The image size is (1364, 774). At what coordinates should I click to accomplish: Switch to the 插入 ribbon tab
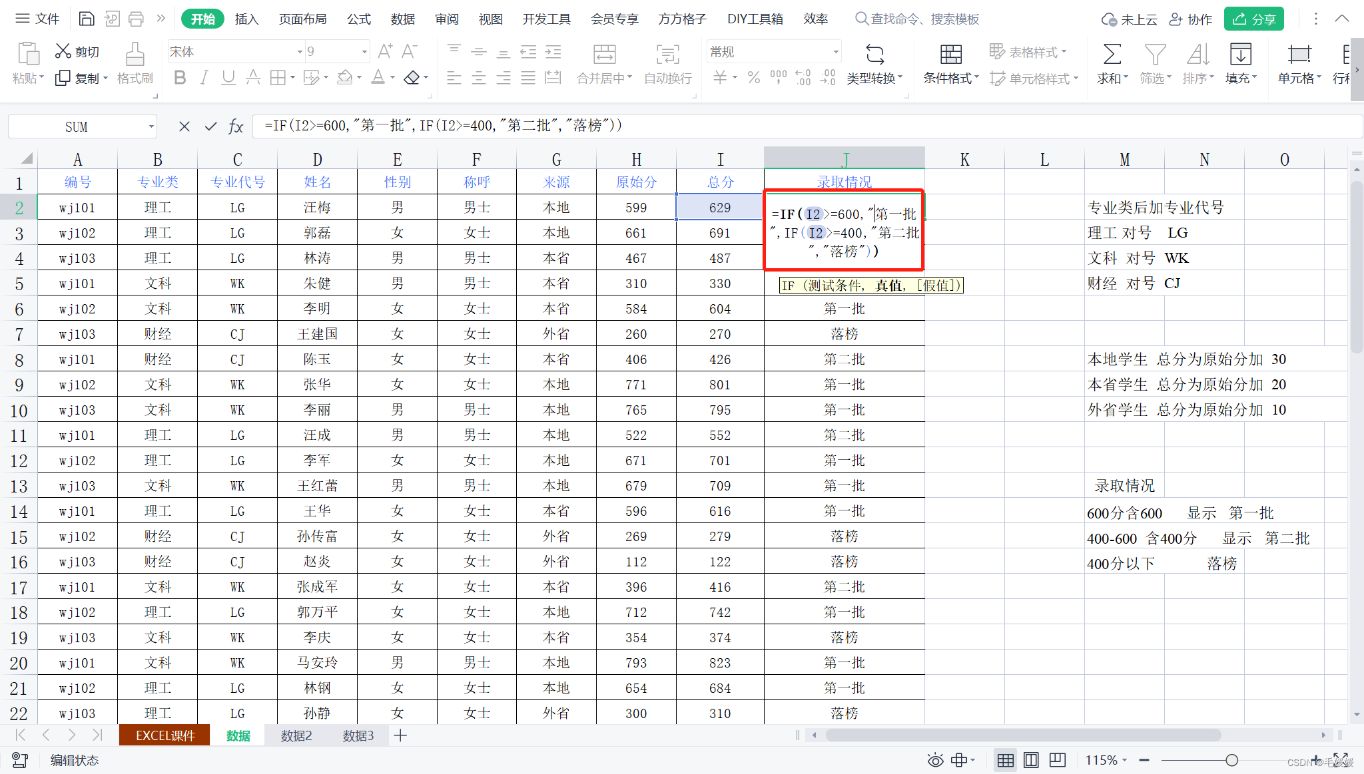click(246, 19)
